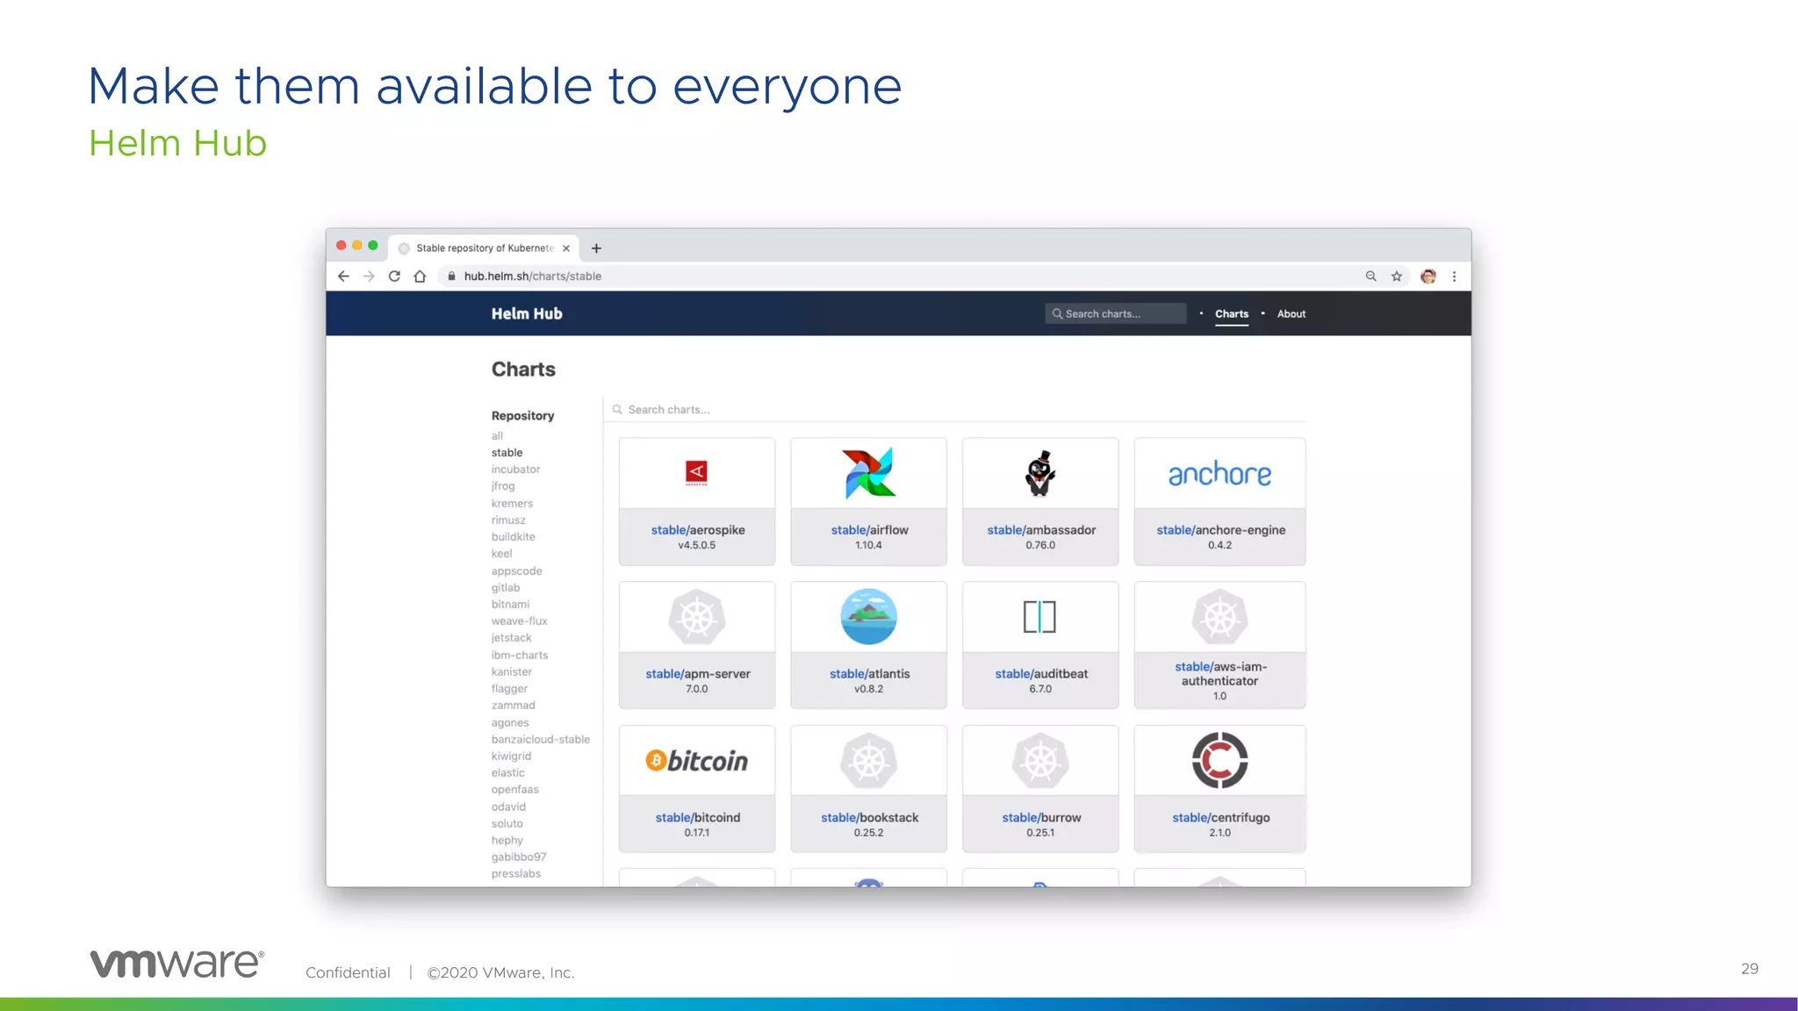Click the apm-server helm wheel icon
The width and height of the screenshot is (1798, 1011).
(696, 617)
